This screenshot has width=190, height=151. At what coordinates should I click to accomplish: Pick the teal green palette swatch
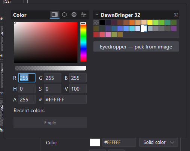tap(168, 22)
